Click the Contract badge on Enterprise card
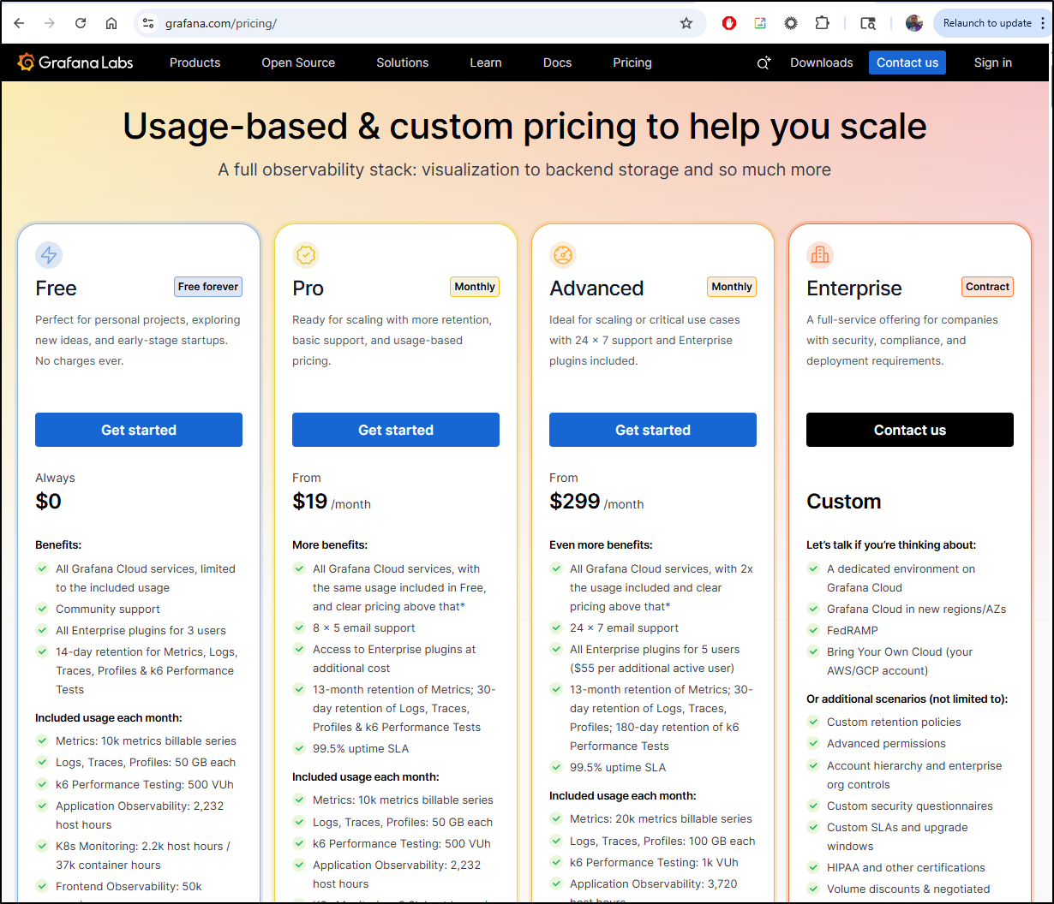Viewport: 1054px width, 904px height. (988, 287)
